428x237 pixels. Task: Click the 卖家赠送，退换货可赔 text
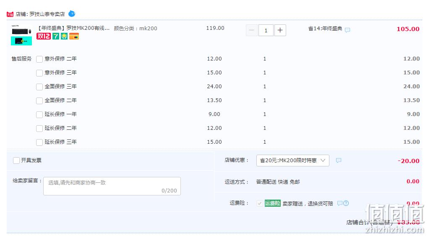pyautogui.click(x=308, y=204)
